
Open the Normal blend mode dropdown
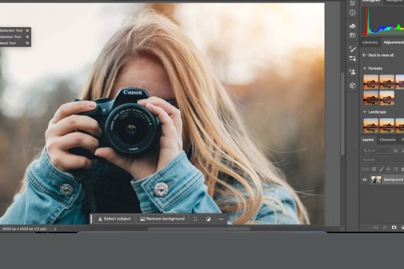pyautogui.click(x=382, y=160)
